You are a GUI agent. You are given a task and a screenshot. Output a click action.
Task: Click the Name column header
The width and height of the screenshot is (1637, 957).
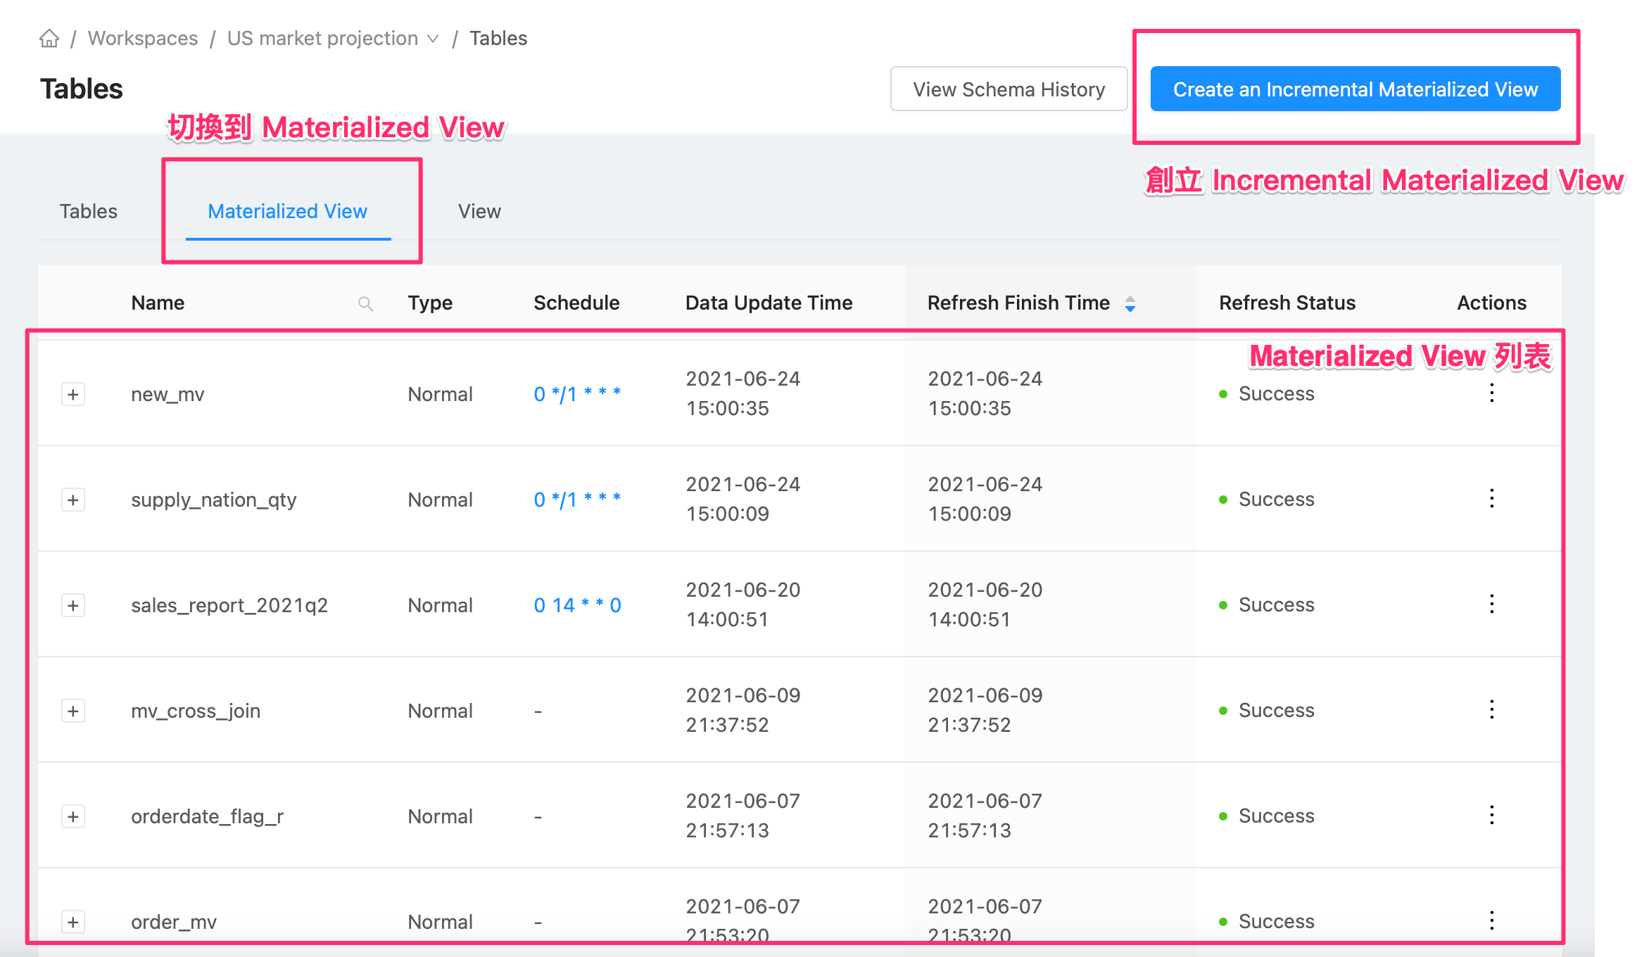click(x=158, y=303)
